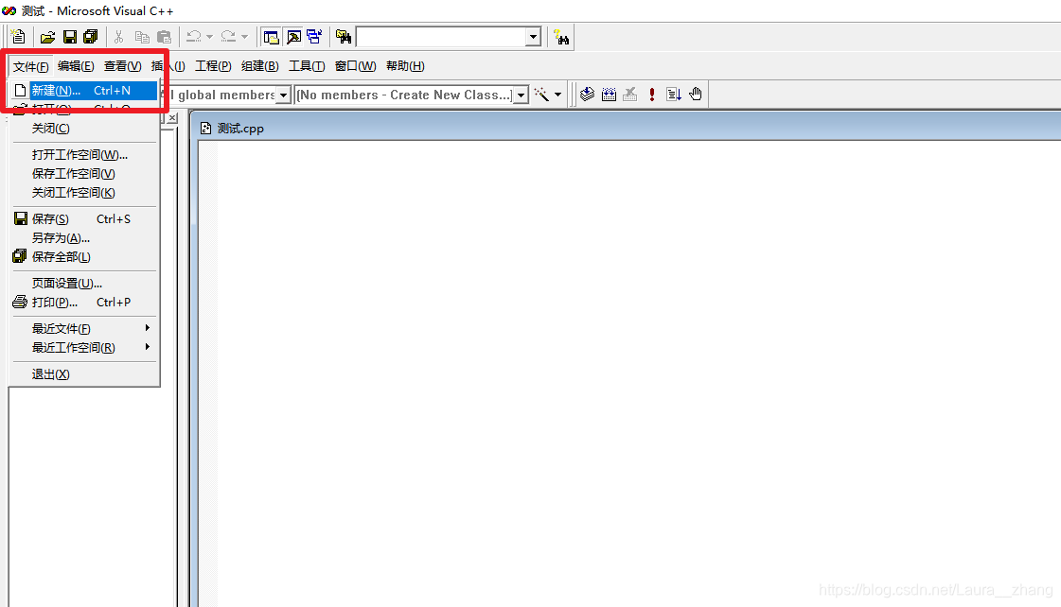Click the hand Insert/Remove Breakpoint icon
The width and height of the screenshot is (1061, 607).
coord(696,95)
